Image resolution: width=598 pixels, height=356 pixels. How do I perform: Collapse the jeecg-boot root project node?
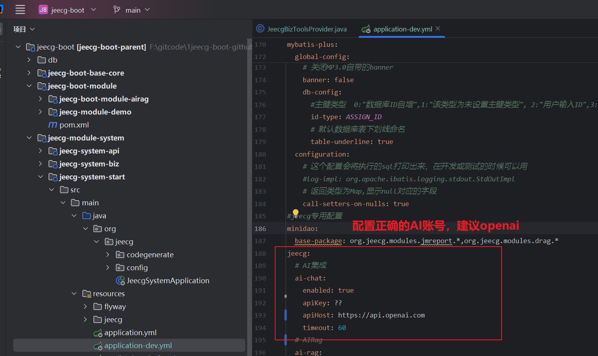[18, 47]
